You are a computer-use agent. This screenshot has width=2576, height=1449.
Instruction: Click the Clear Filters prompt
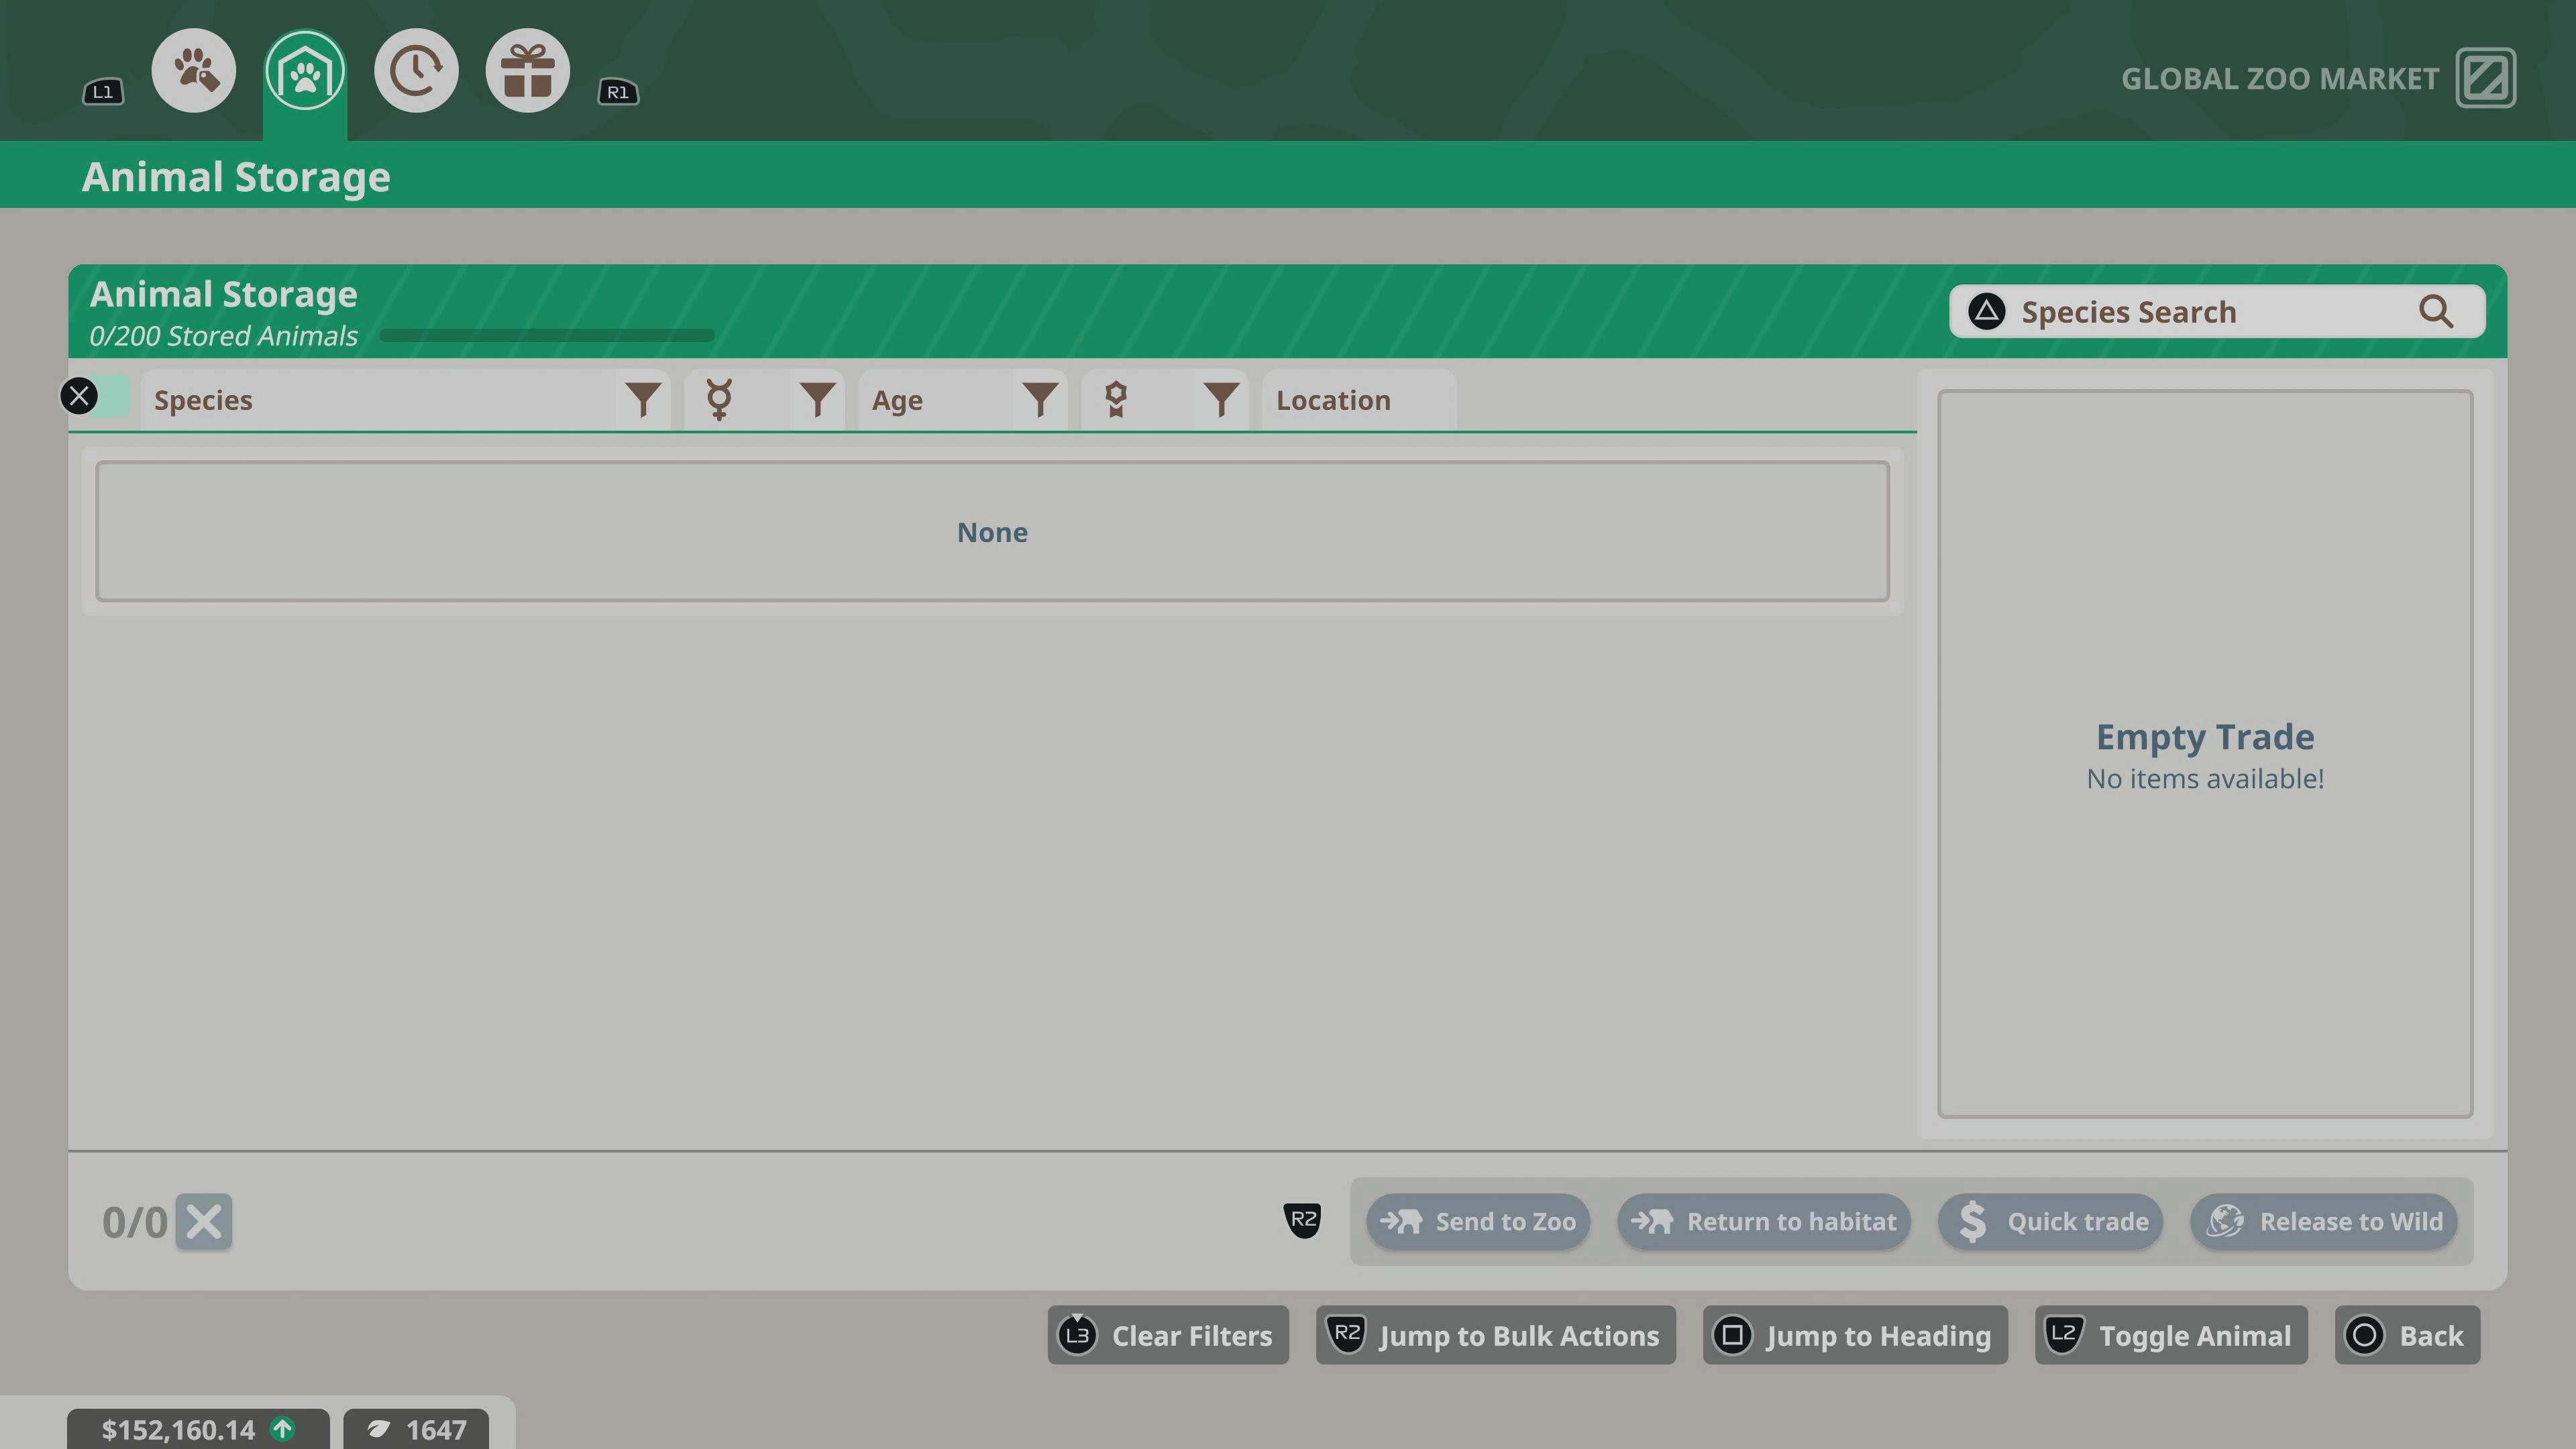coord(1168,1336)
